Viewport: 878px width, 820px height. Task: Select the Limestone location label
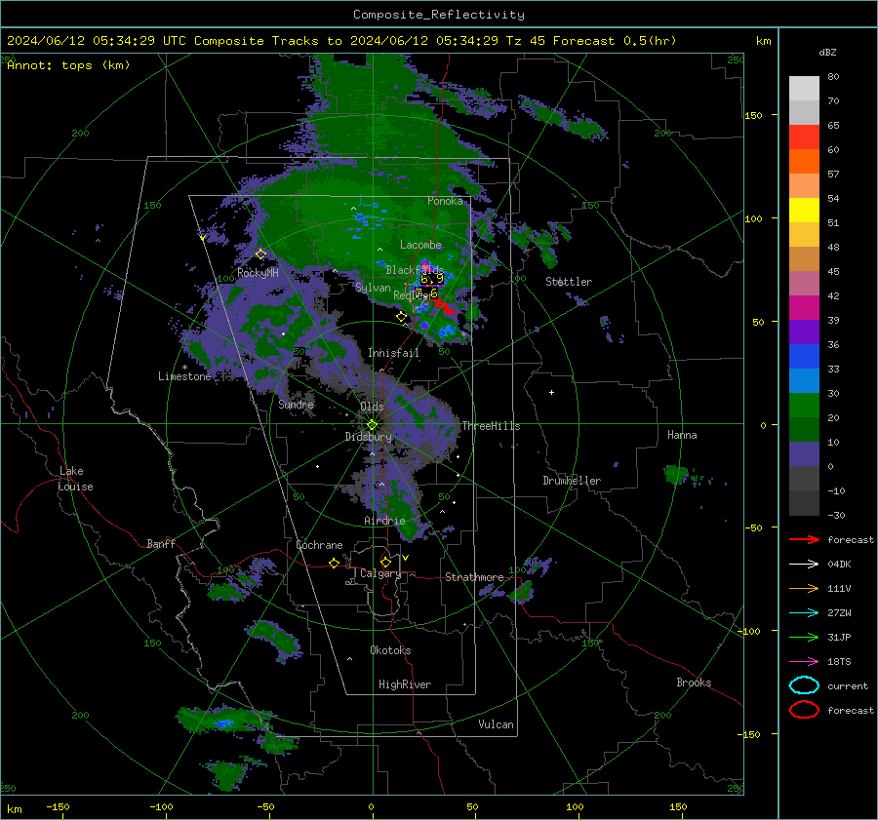coord(184,376)
